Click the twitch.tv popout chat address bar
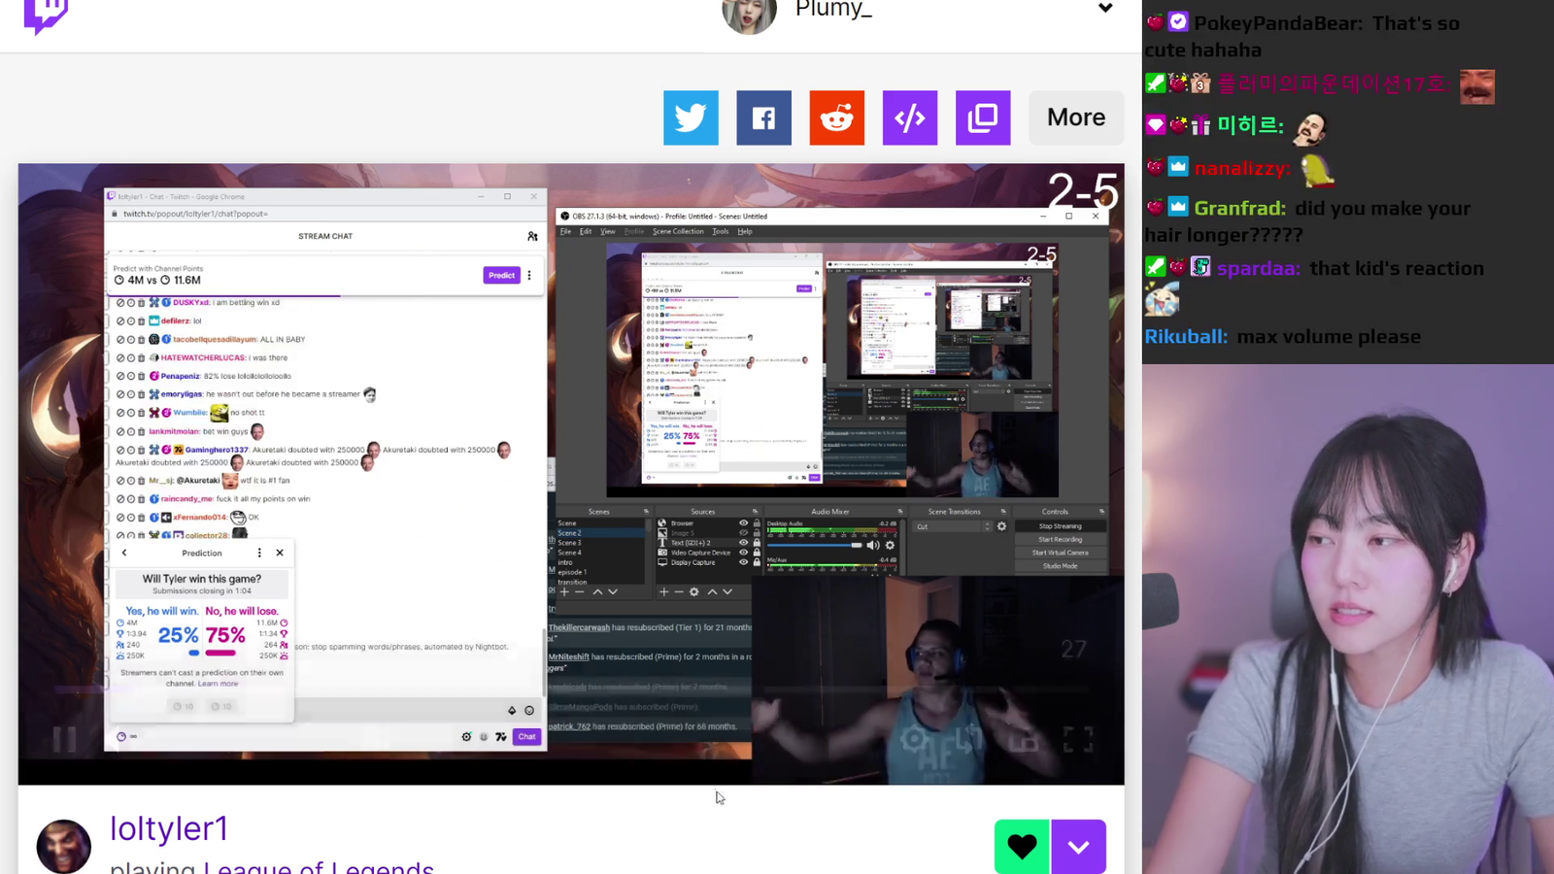Screen dimensions: 1554x874 [325, 214]
